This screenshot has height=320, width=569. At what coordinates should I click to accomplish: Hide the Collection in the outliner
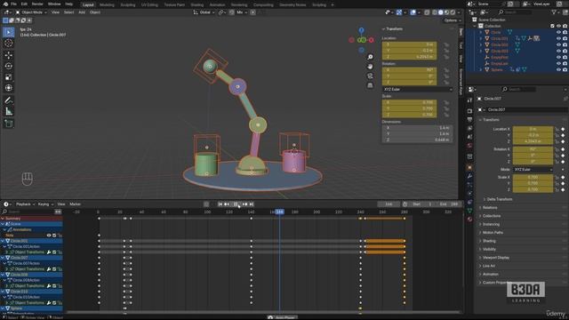558,26
